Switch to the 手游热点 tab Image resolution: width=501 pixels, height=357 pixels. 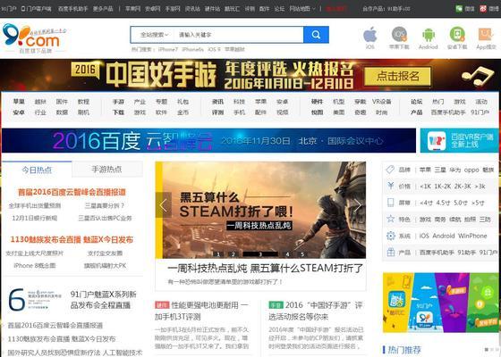click(106, 170)
